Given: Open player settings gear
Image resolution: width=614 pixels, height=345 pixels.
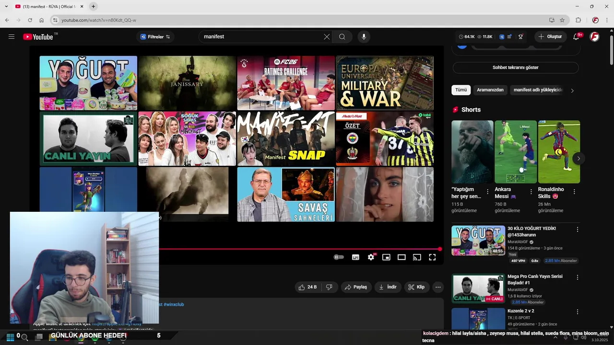Looking at the screenshot, I should [x=371, y=257].
